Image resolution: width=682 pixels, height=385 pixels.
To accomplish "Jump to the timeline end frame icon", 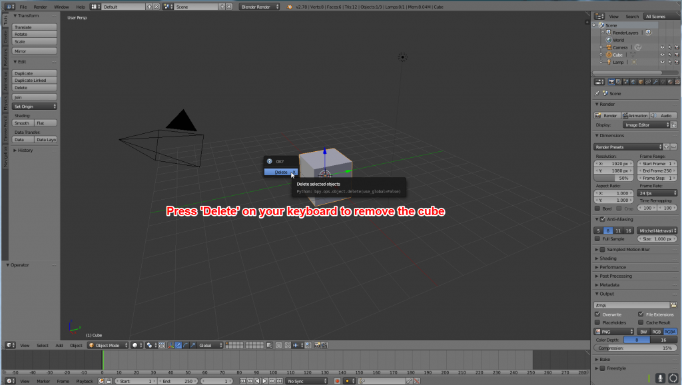I will click(x=279, y=381).
